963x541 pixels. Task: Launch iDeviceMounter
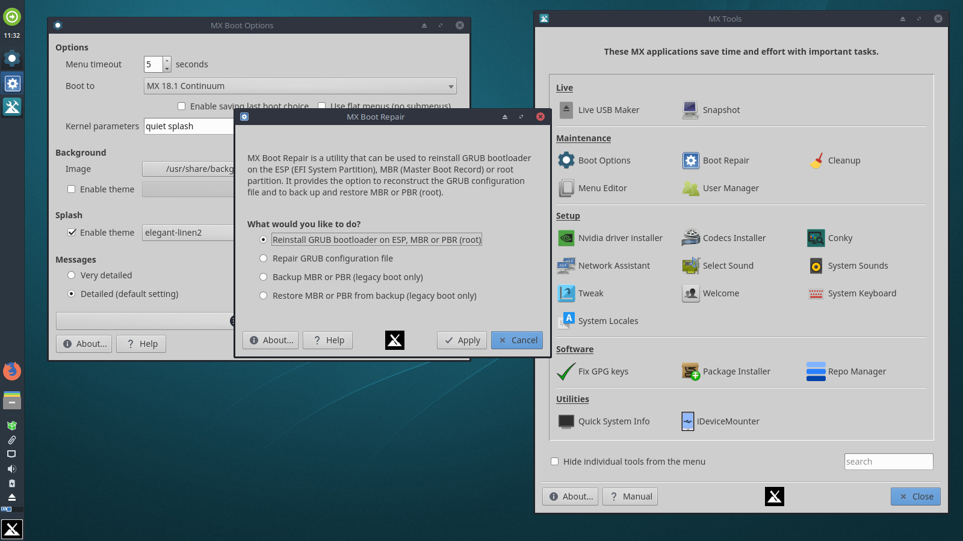click(x=720, y=421)
